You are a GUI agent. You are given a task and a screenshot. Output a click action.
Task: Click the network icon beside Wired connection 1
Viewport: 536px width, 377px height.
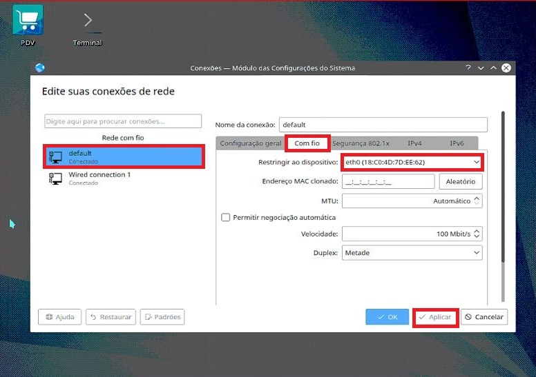[x=55, y=179]
